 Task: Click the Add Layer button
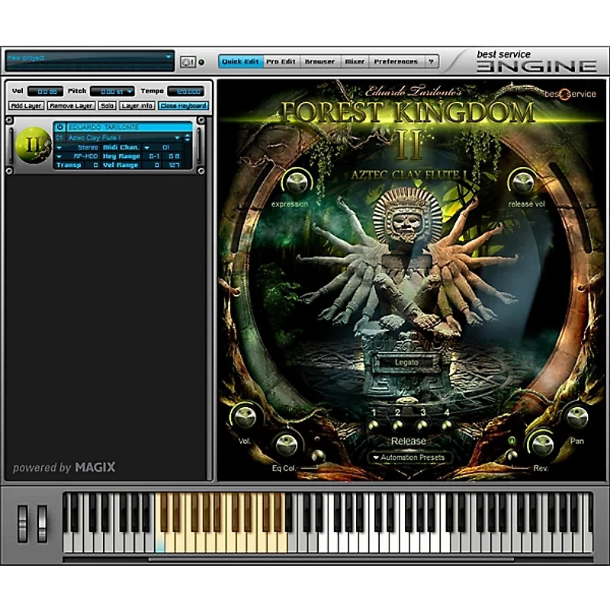[x=27, y=106]
